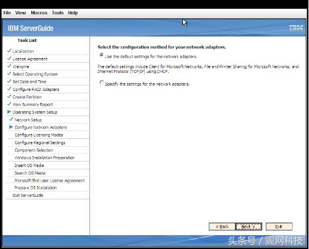
Task: Click the IBM ServerGuide title
Action: (31, 28)
